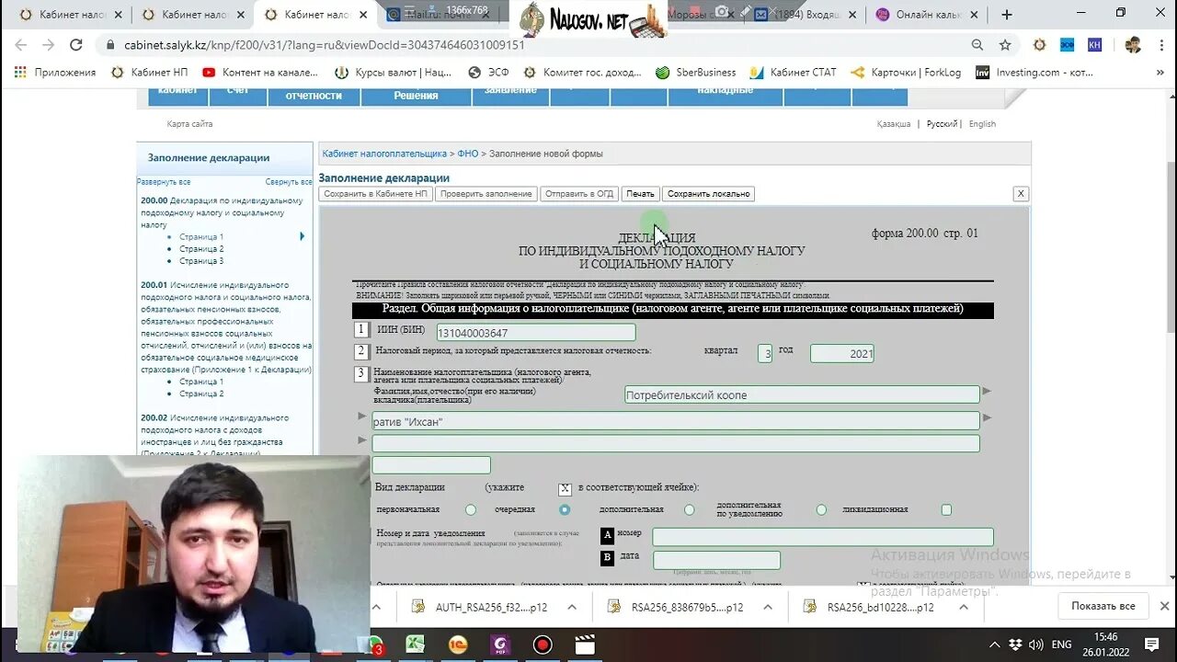Open the Кабинет СТАТ bookmark
Viewport: 1177px width, 662px height.
794,73
